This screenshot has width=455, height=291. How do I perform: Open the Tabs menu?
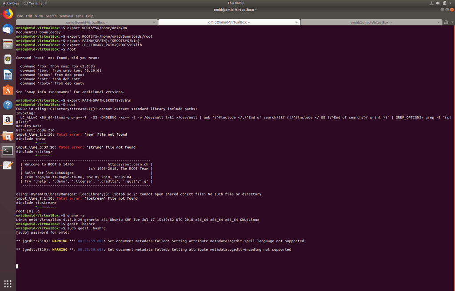[78, 16]
